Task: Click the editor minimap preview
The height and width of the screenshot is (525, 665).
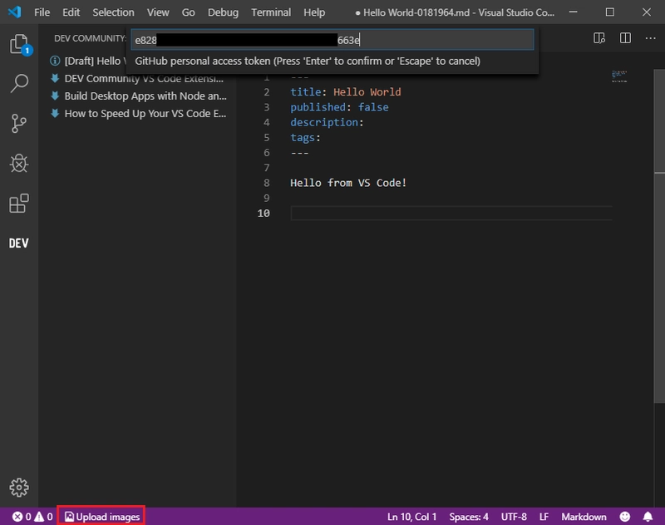Action: (x=619, y=76)
